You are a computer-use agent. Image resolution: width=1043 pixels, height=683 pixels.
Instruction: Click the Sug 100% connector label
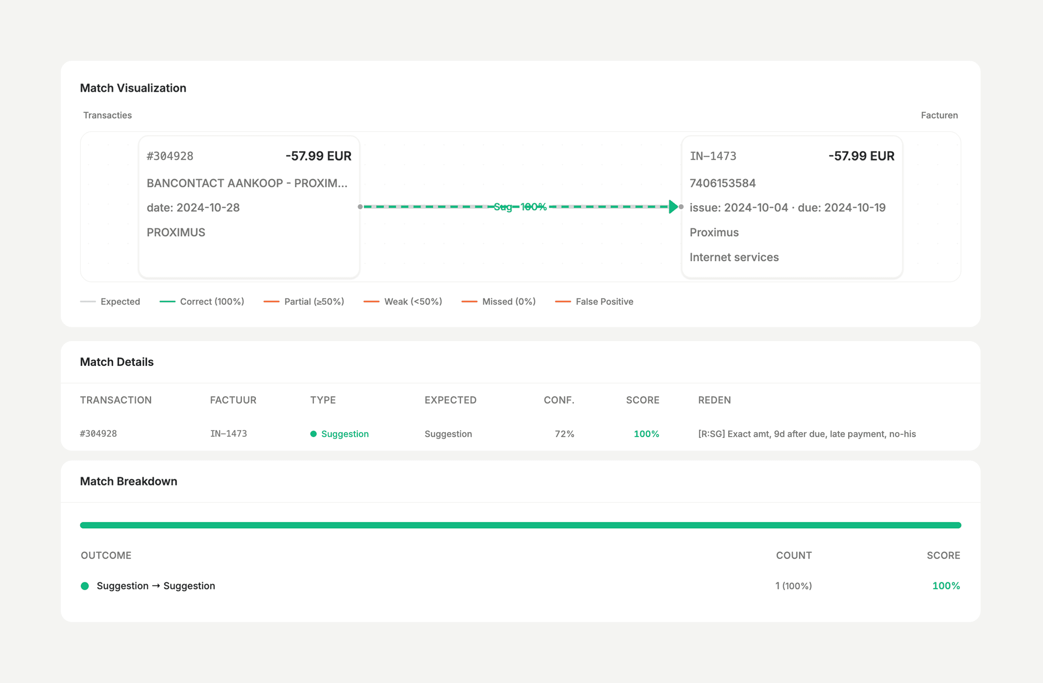pos(520,206)
